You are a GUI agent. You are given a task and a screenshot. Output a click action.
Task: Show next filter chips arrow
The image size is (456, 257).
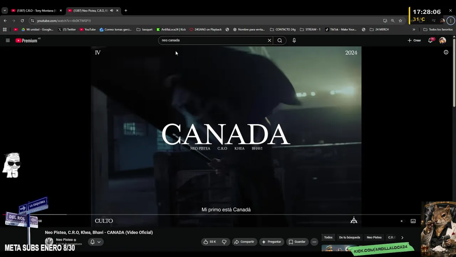click(402, 237)
